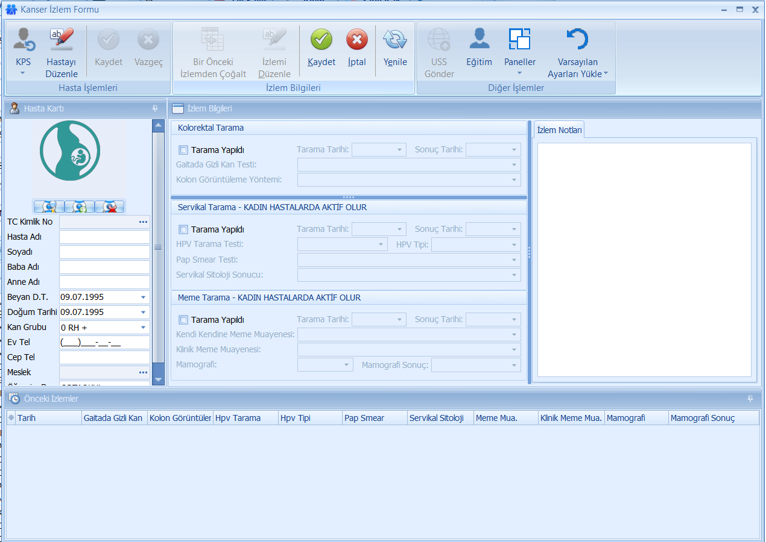Click the KPS patient lookup icon

pos(25,40)
